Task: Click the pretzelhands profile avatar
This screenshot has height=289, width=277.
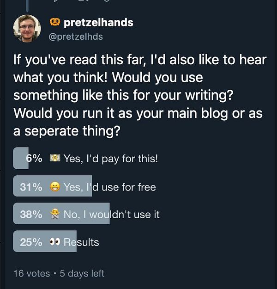Action: pos(27,29)
